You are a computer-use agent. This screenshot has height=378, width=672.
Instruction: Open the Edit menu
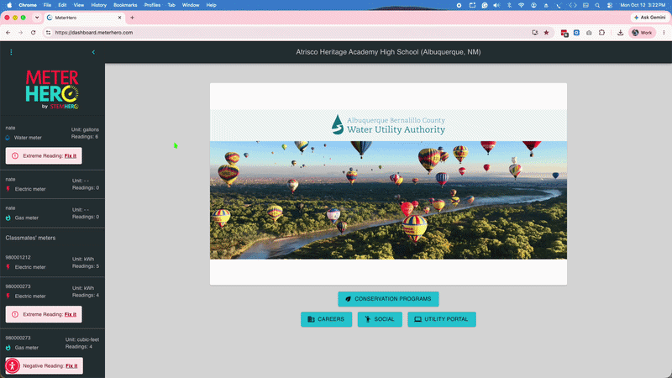coord(62,5)
